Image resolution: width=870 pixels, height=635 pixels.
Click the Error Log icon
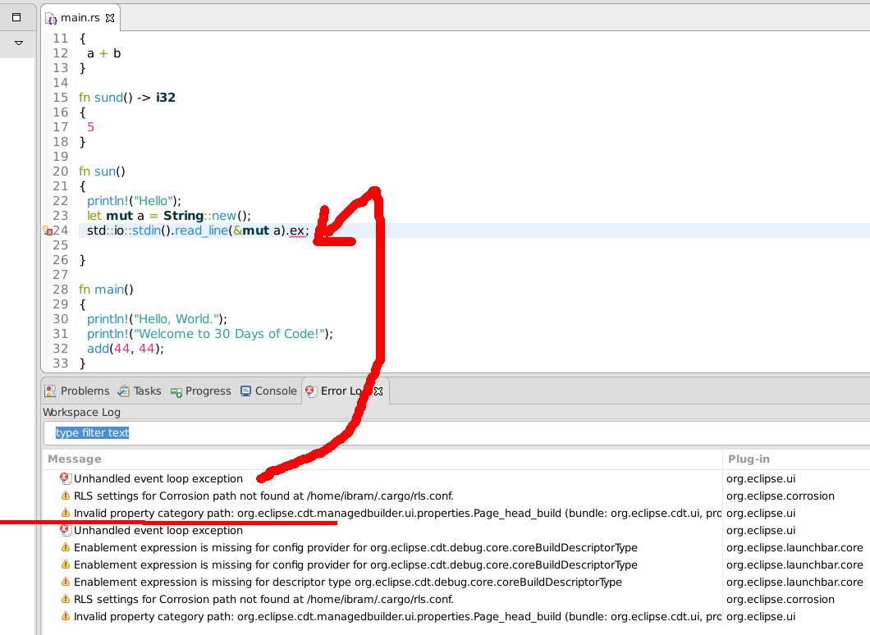(x=310, y=391)
